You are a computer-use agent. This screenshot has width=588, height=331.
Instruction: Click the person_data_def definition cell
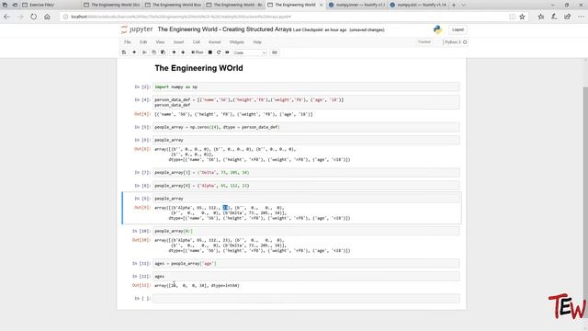pos(306,102)
